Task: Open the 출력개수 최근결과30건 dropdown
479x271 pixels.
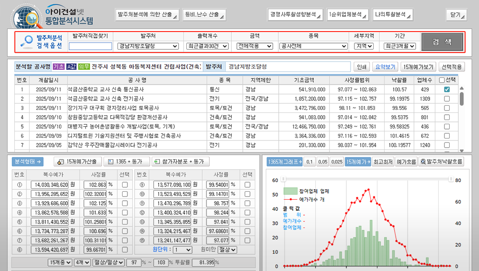Action: tap(207, 46)
